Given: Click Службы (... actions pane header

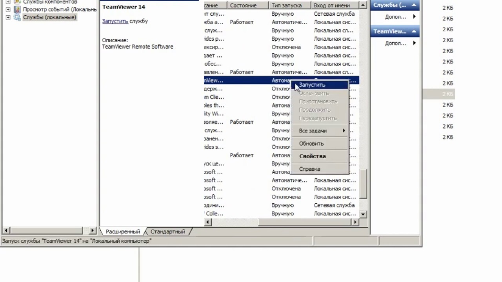Looking at the screenshot, I should 395,5.
